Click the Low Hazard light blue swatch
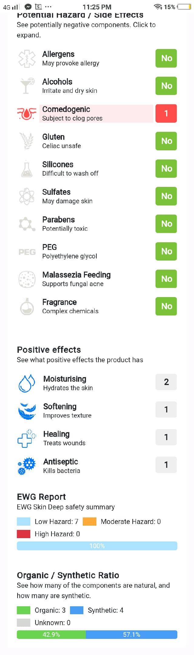The width and height of the screenshot is (194, 655). [x=24, y=522]
